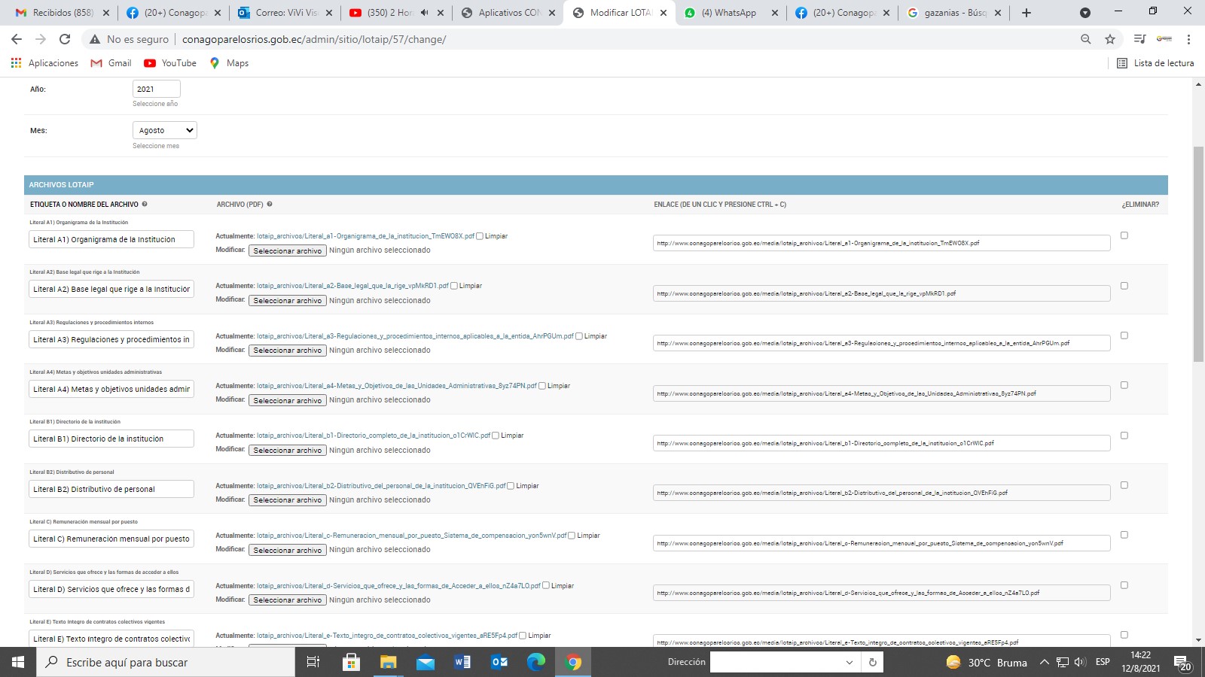Open Word from the taskbar
This screenshot has width=1205, height=677.
coord(462,662)
